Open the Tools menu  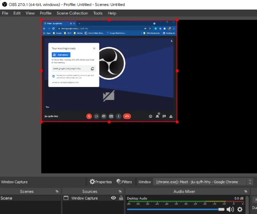(x=98, y=13)
